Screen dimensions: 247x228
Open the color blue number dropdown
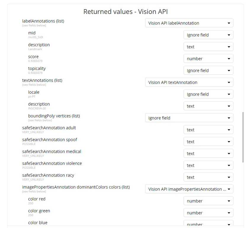click(208, 224)
